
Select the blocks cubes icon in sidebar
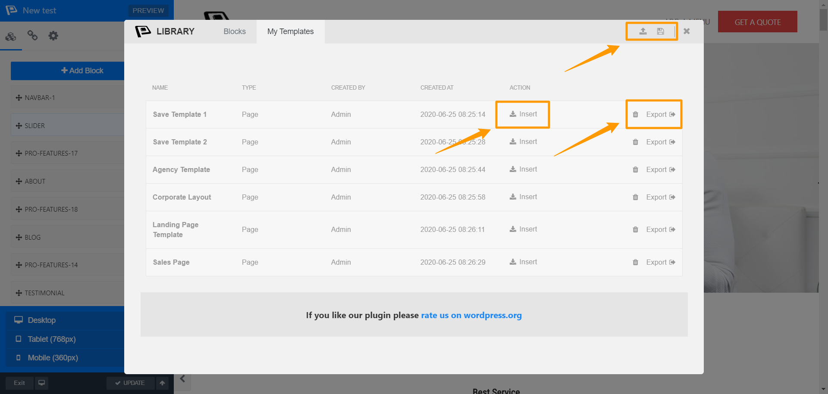pos(11,36)
